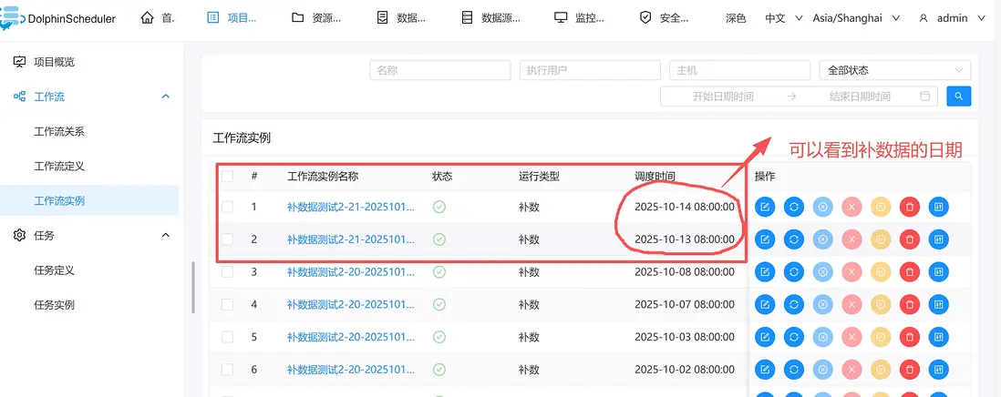Rerun the instance in row 2
The width and height of the screenshot is (1001, 397).
tap(793, 239)
